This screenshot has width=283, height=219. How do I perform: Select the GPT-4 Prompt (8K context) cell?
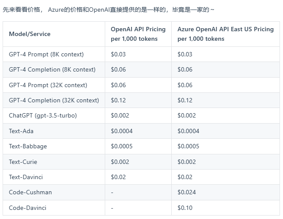[x=46, y=54]
